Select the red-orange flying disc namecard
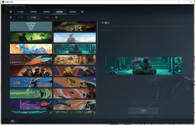 point(75,93)
